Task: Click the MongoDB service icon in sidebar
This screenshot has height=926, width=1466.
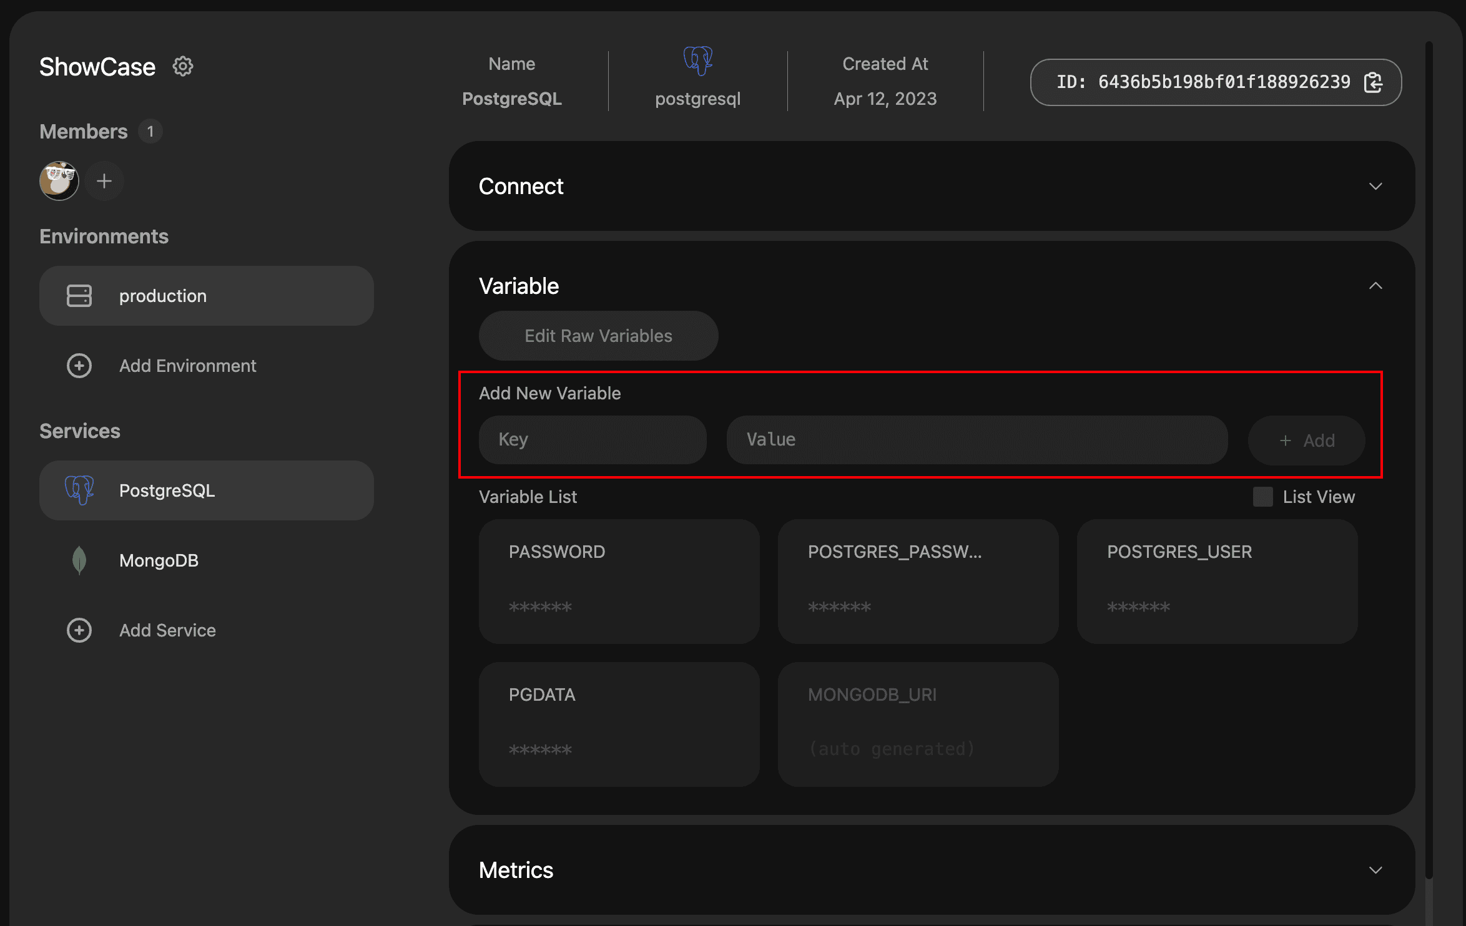Action: 80,560
